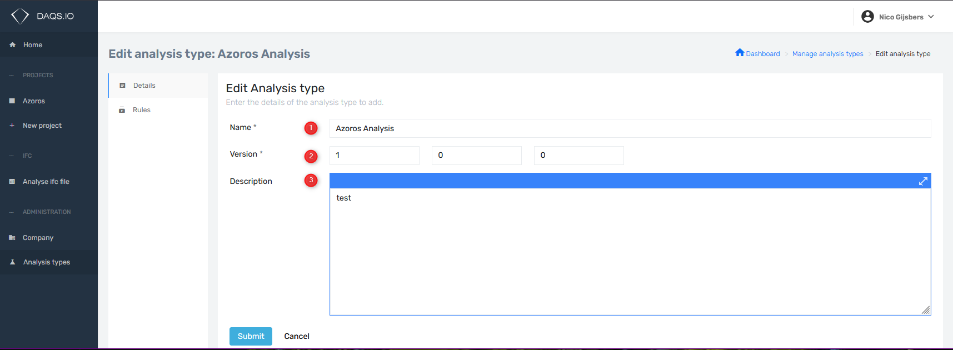Focus the major version field containing 1
This screenshot has height=350, width=953.
[375, 156]
